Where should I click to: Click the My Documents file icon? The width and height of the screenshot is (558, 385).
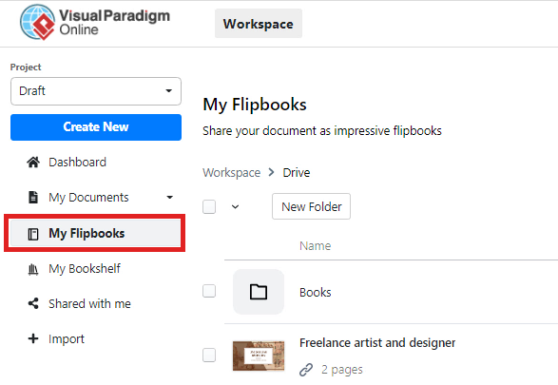pos(33,197)
